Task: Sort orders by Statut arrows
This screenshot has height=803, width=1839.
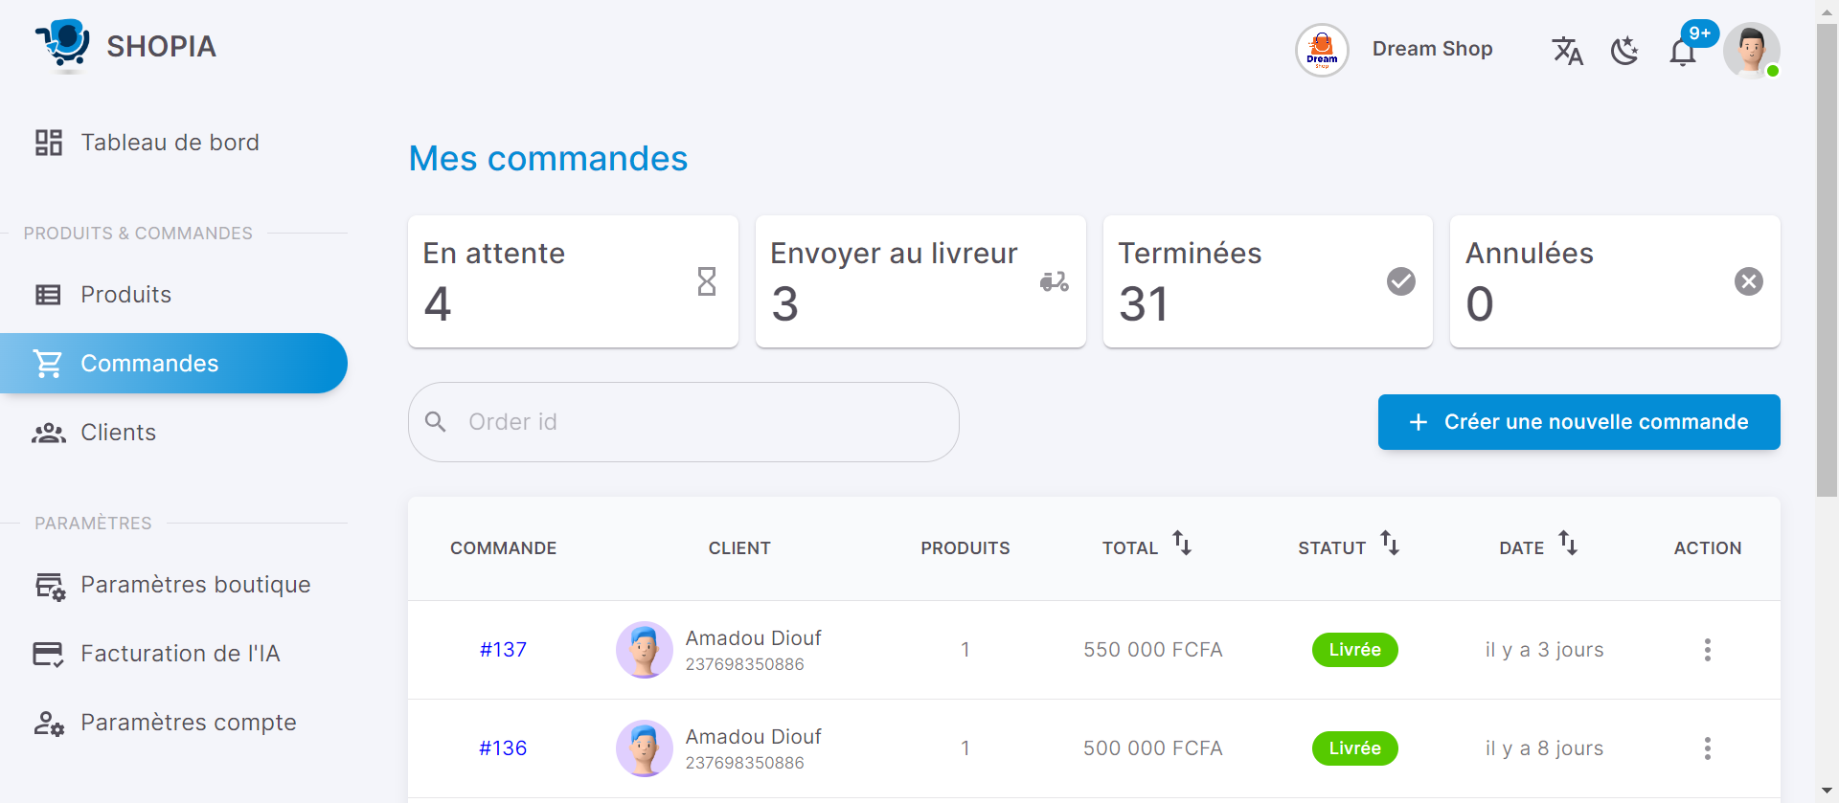Action: click(1389, 545)
